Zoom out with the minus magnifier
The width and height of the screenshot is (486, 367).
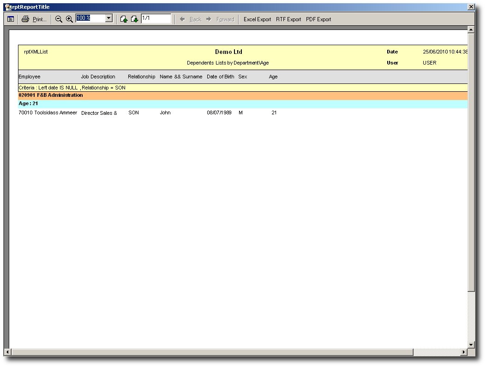(x=59, y=19)
